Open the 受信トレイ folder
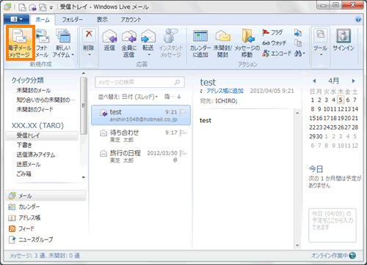 [x=42, y=135]
